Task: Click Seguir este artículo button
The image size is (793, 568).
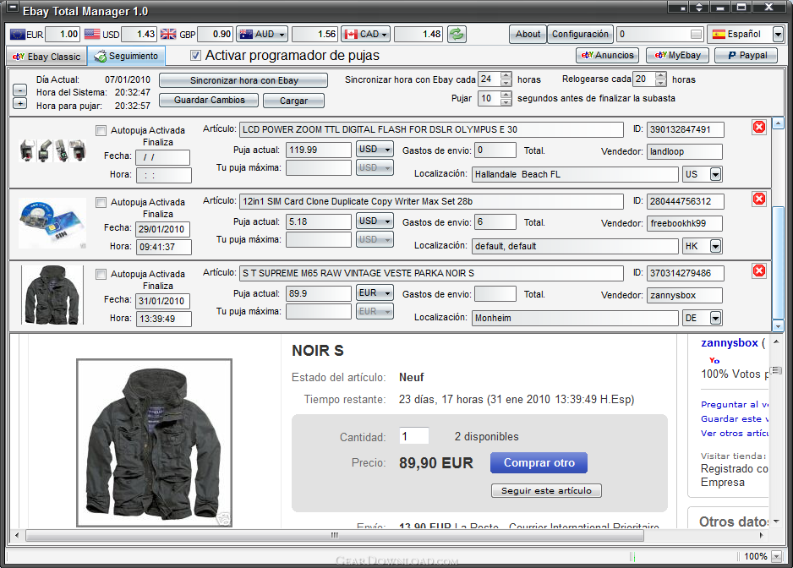Action: pyautogui.click(x=546, y=490)
